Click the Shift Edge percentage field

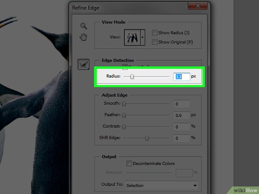coord(181,138)
